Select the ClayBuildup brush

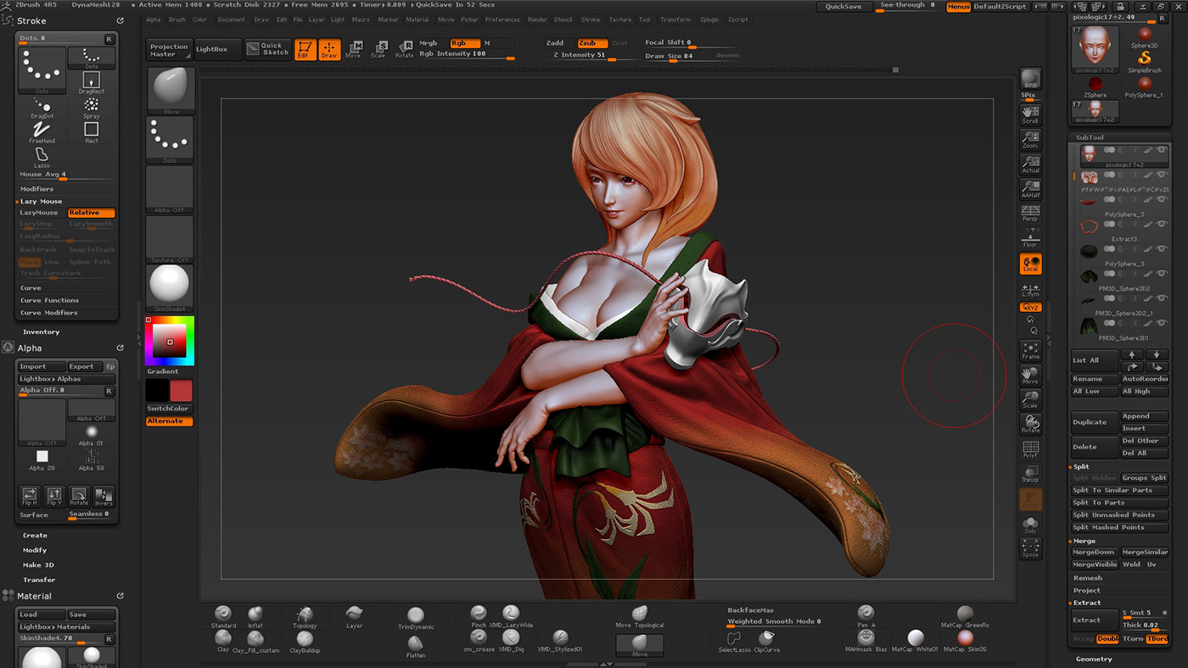click(305, 642)
